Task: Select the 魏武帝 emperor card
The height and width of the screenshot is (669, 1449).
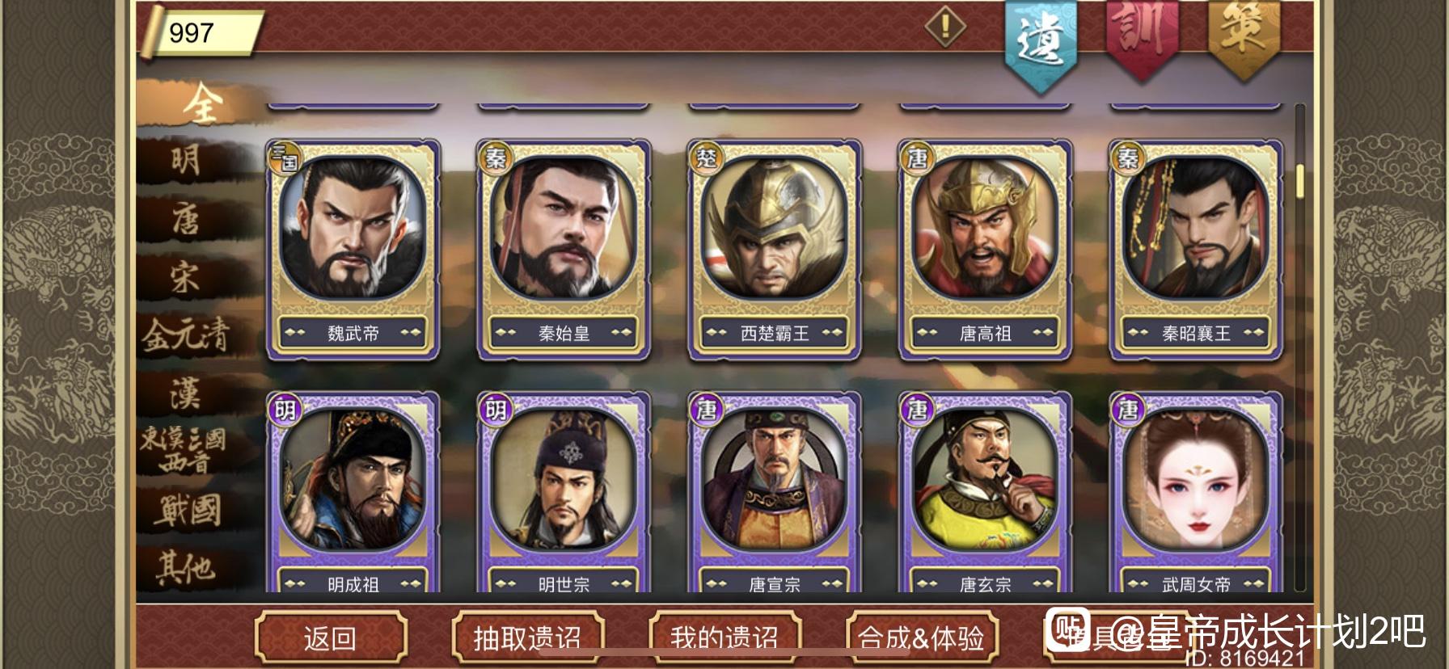Action: point(353,250)
